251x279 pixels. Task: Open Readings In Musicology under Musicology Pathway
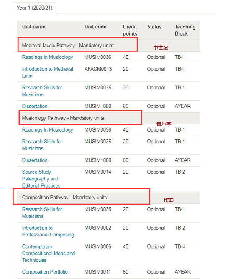47,130
